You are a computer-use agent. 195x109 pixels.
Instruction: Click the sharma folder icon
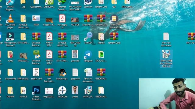(101, 37)
